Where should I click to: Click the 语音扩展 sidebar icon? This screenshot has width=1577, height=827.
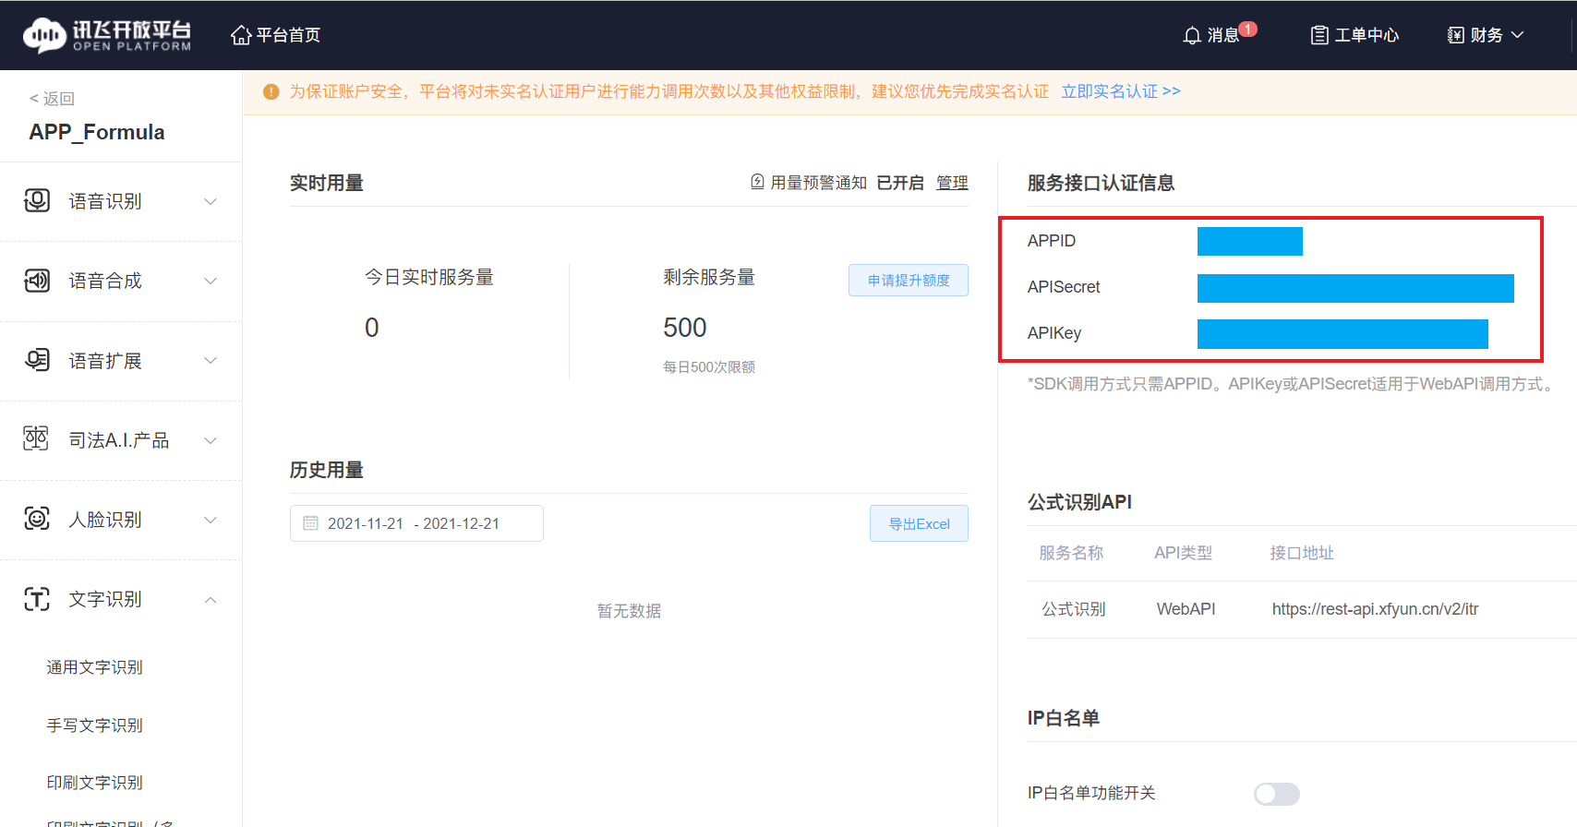pos(37,360)
